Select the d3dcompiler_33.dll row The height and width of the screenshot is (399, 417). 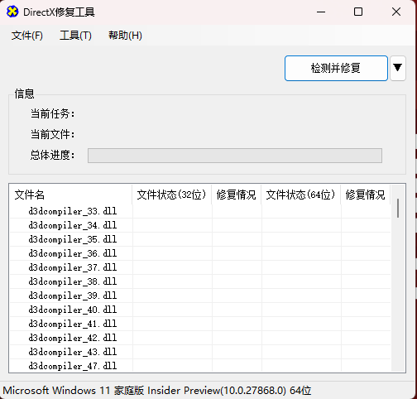(x=200, y=211)
